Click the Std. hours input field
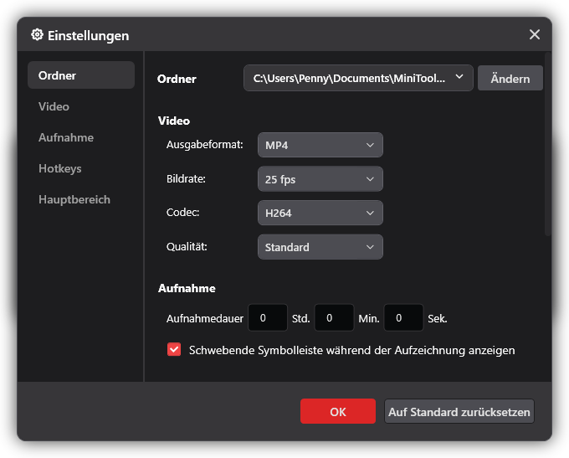Image resolution: width=569 pixels, height=458 pixels. click(x=268, y=318)
